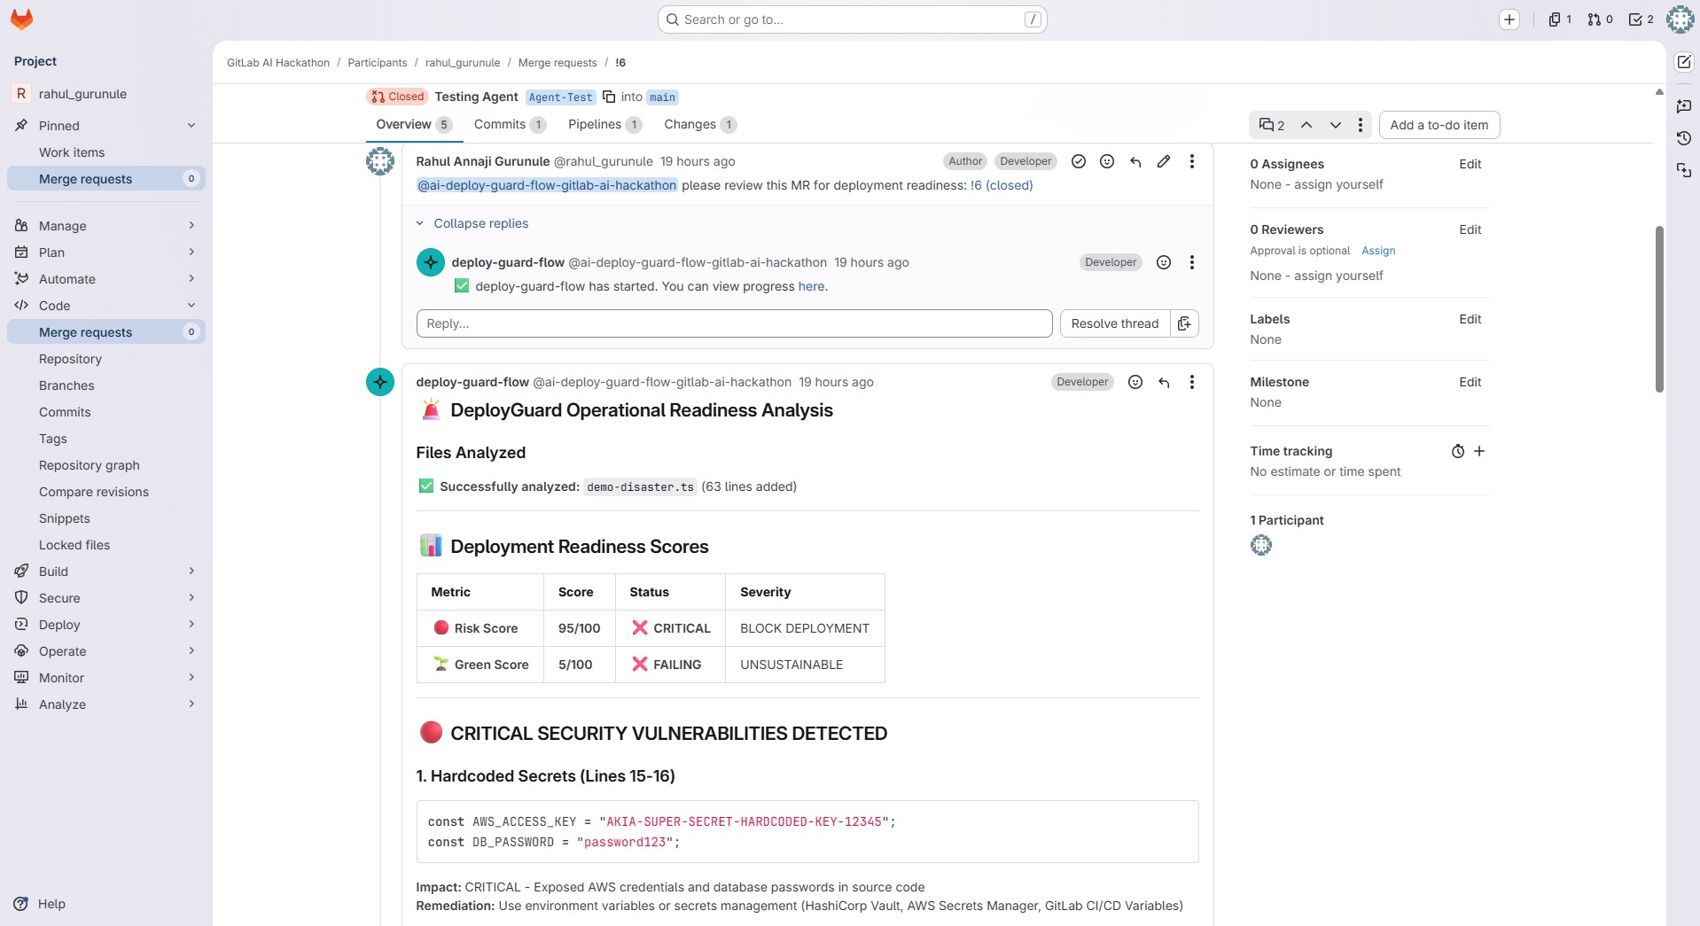Jump to previous unresolved thread
This screenshot has width=1700, height=926.
pos(1306,125)
